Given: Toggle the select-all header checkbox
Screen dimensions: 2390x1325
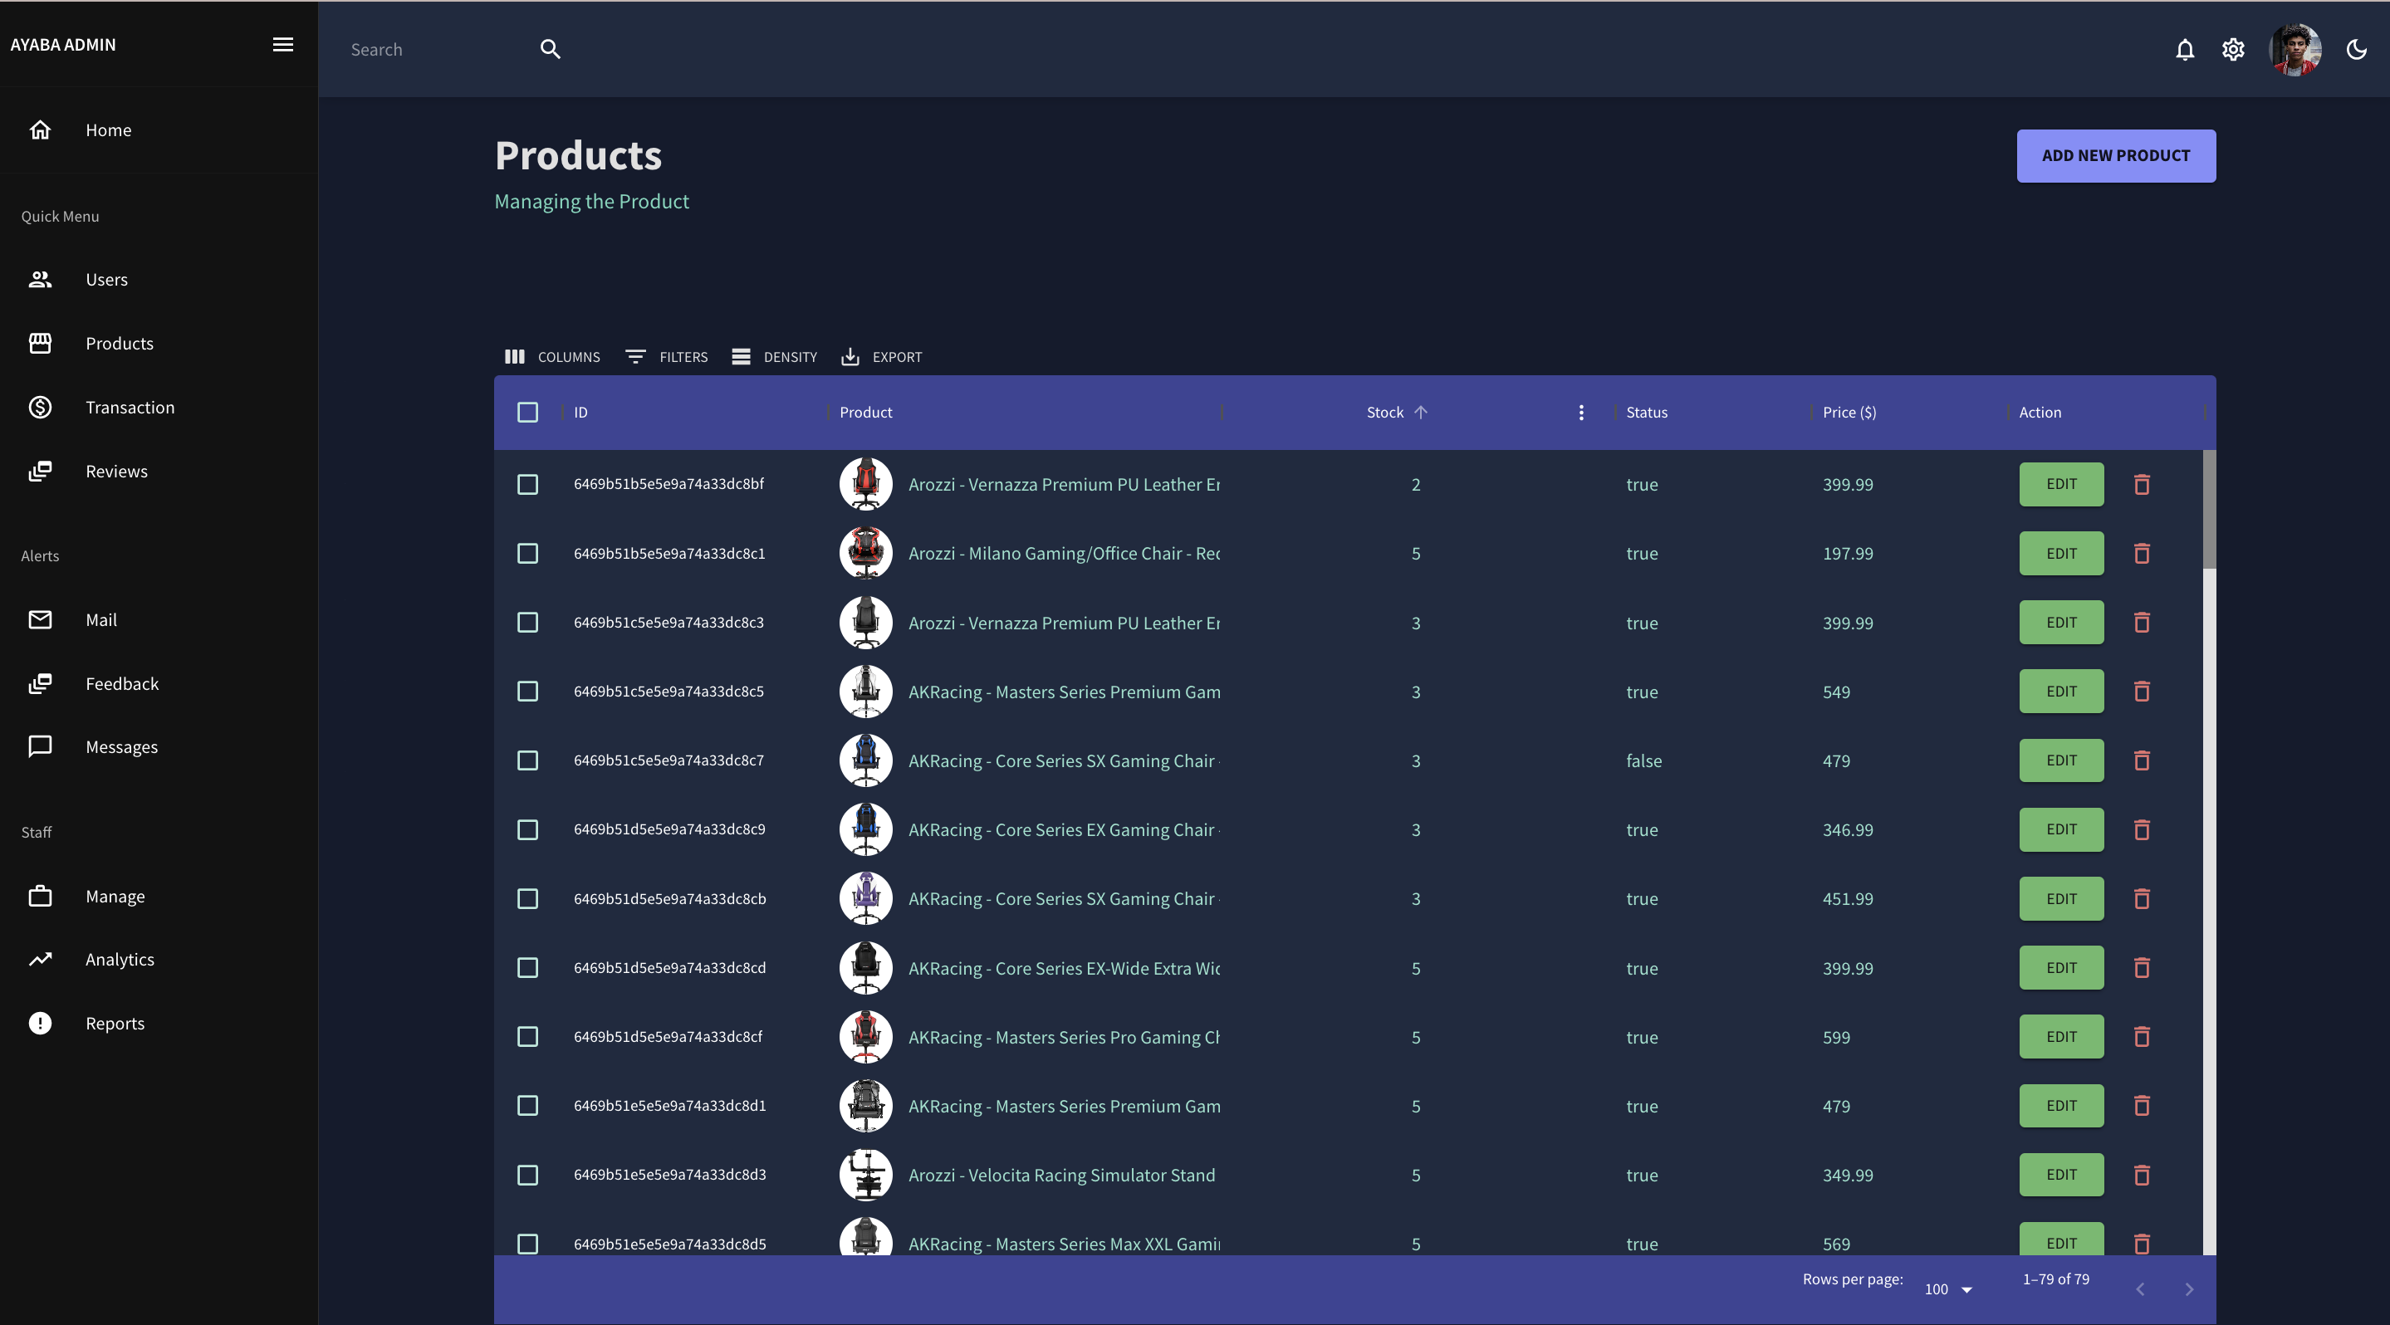Looking at the screenshot, I should (x=528, y=413).
